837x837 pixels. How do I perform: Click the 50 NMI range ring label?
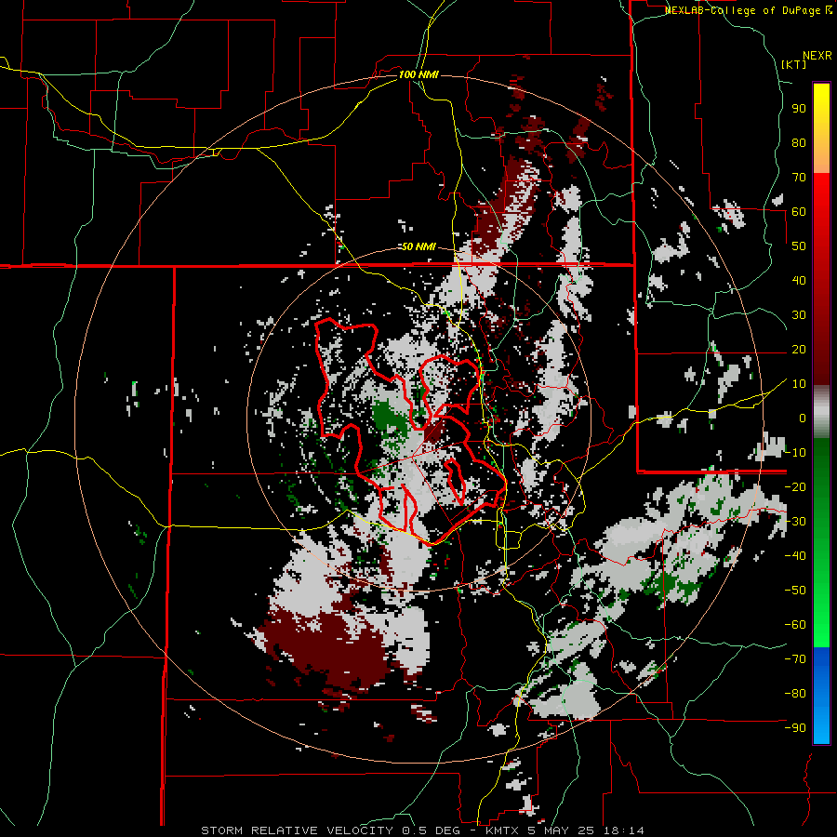coord(418,246)
